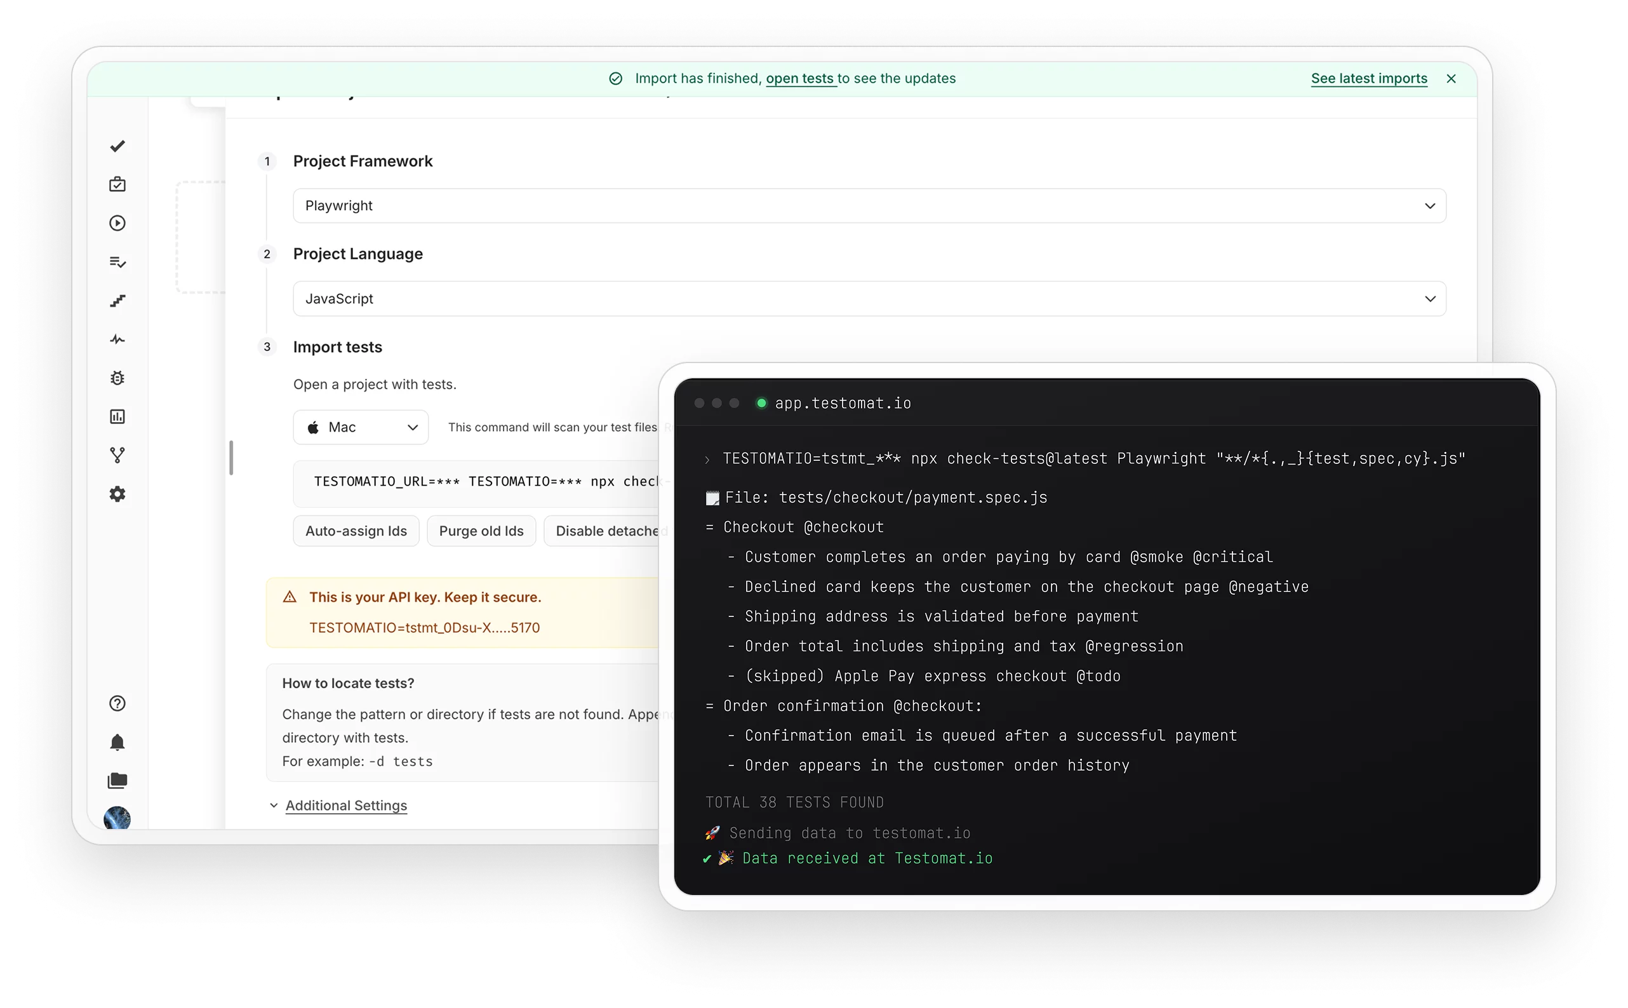1628x1008 pixels.
Task: Click the user avatar in the sidebar
Action: tap(117, 818)
